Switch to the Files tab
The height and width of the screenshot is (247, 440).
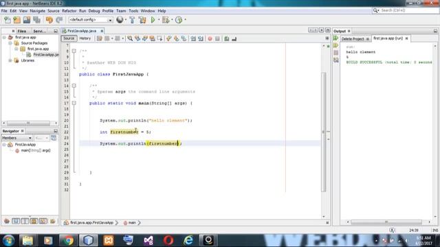click(21, 31)
